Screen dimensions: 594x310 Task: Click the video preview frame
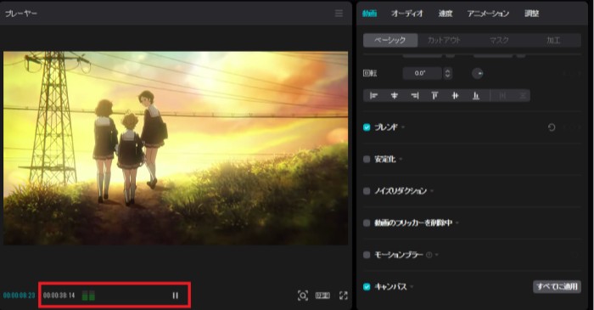[x=176, y=148]
